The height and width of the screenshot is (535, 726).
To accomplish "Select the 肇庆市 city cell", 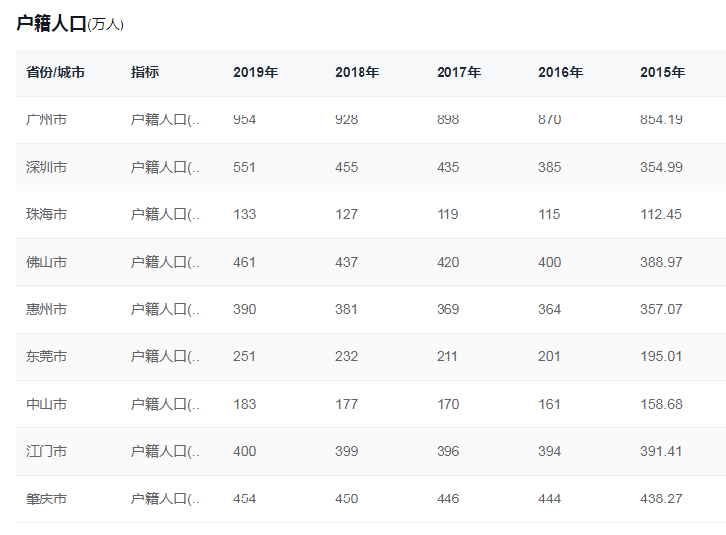I will click(46, 498).
